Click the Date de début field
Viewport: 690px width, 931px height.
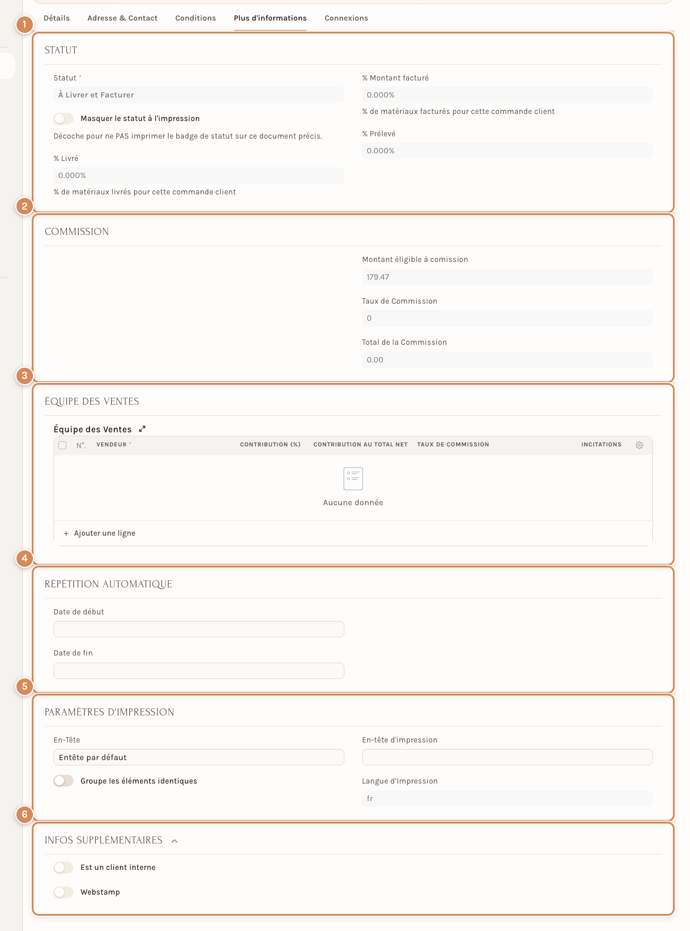pos(199,629)
